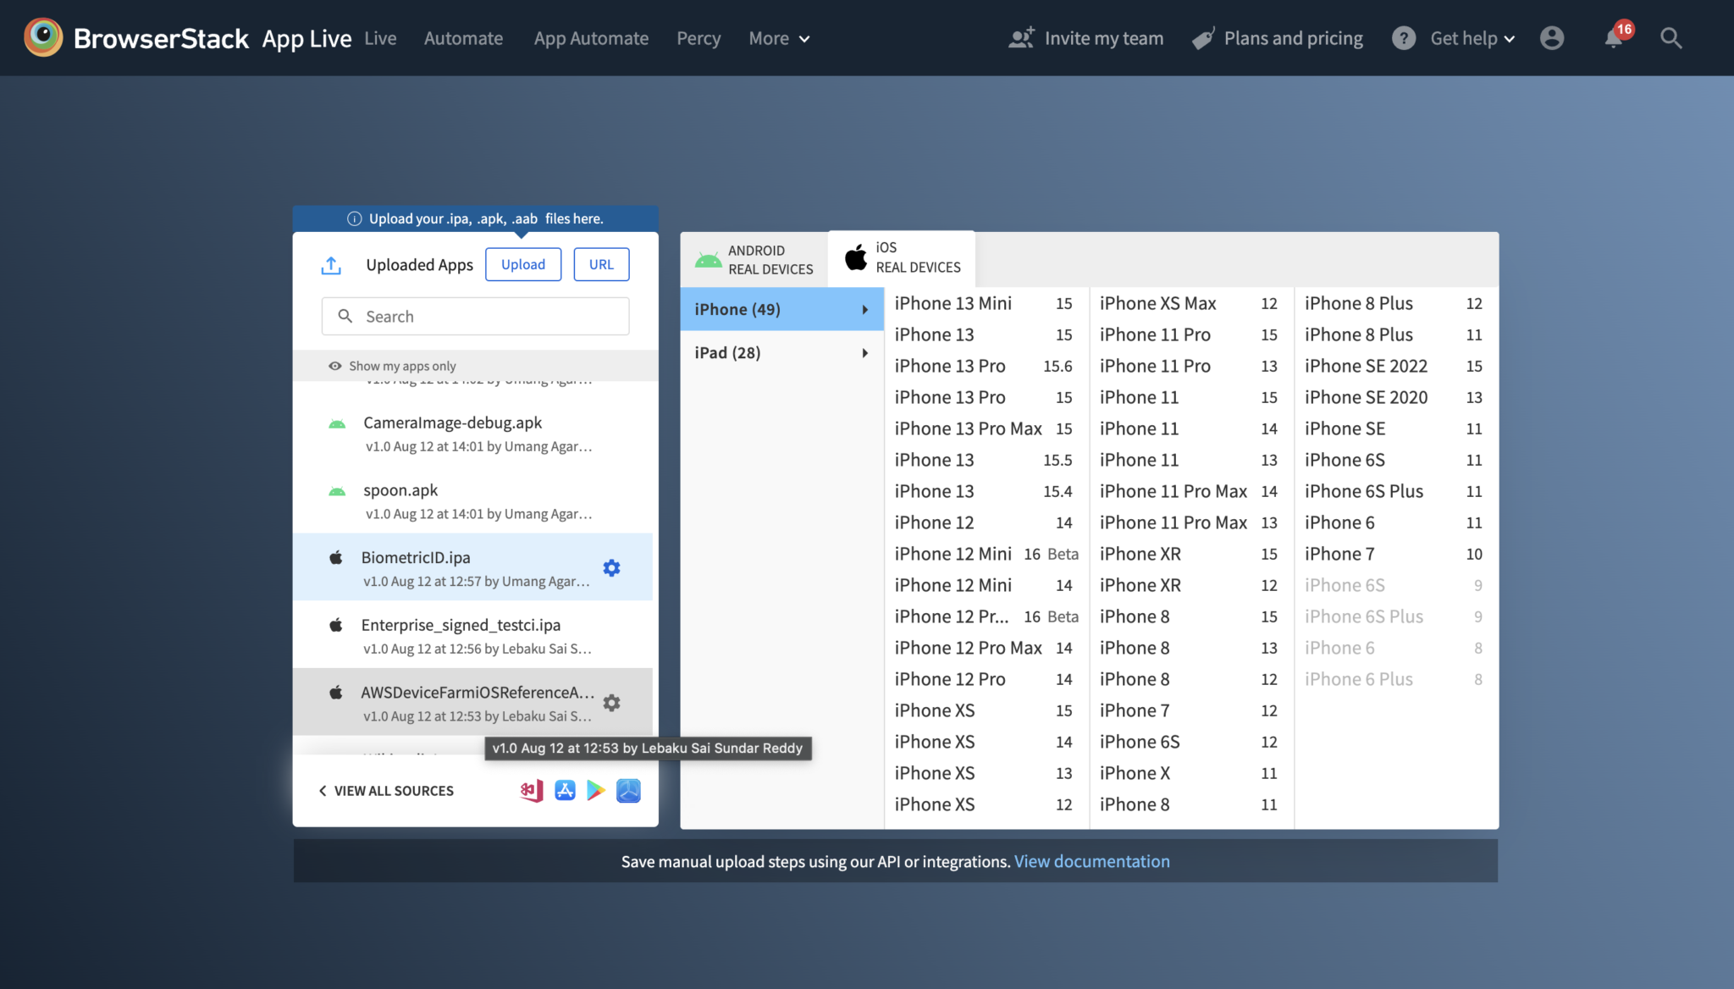Expand the More navigation dropdown
The width and height of the screenshot is (1734, 989).
tap(779, 38)
